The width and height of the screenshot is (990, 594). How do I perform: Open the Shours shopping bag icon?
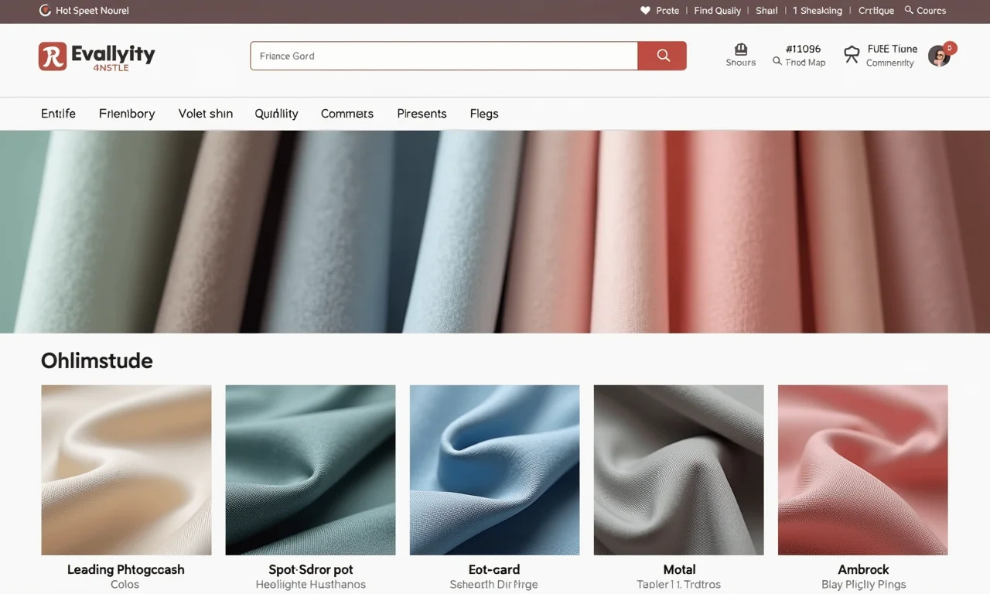[740, 49]
